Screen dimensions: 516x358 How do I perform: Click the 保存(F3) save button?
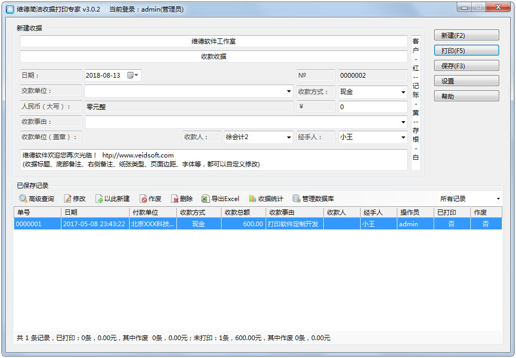pyautogui.click(x=466, y=66)
